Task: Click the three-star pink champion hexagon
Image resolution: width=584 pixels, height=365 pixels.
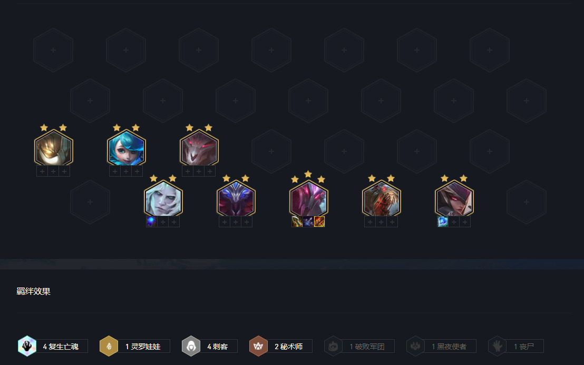Action: coord(308,199)
